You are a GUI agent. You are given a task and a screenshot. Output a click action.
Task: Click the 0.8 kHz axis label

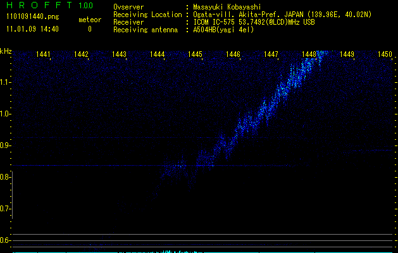pyautogui.click(x=5, y=177)
